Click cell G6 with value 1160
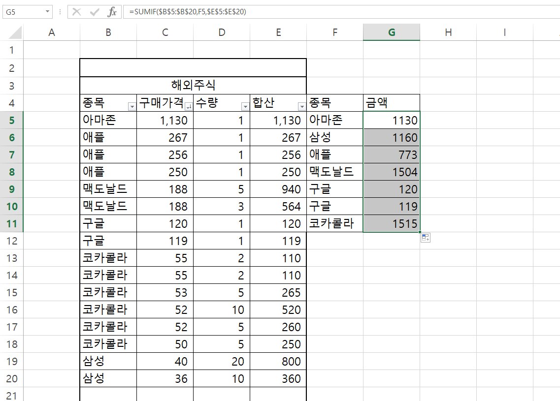 coord(392,137)
